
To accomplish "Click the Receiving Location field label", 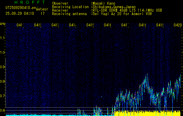I will (70, 7).
